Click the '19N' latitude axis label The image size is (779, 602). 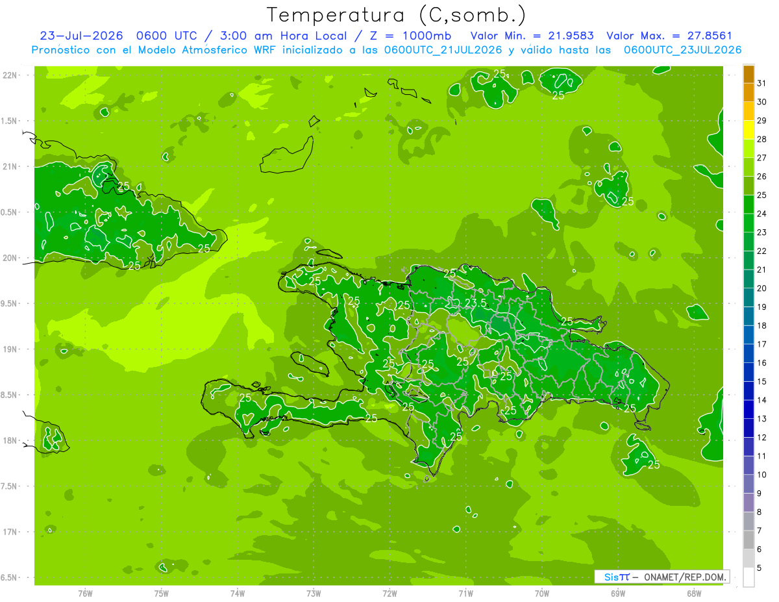click(x=10, y=349)
